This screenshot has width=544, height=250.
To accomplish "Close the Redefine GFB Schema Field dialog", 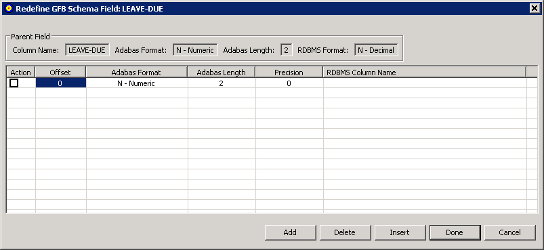I will click(x=535, y=9).
